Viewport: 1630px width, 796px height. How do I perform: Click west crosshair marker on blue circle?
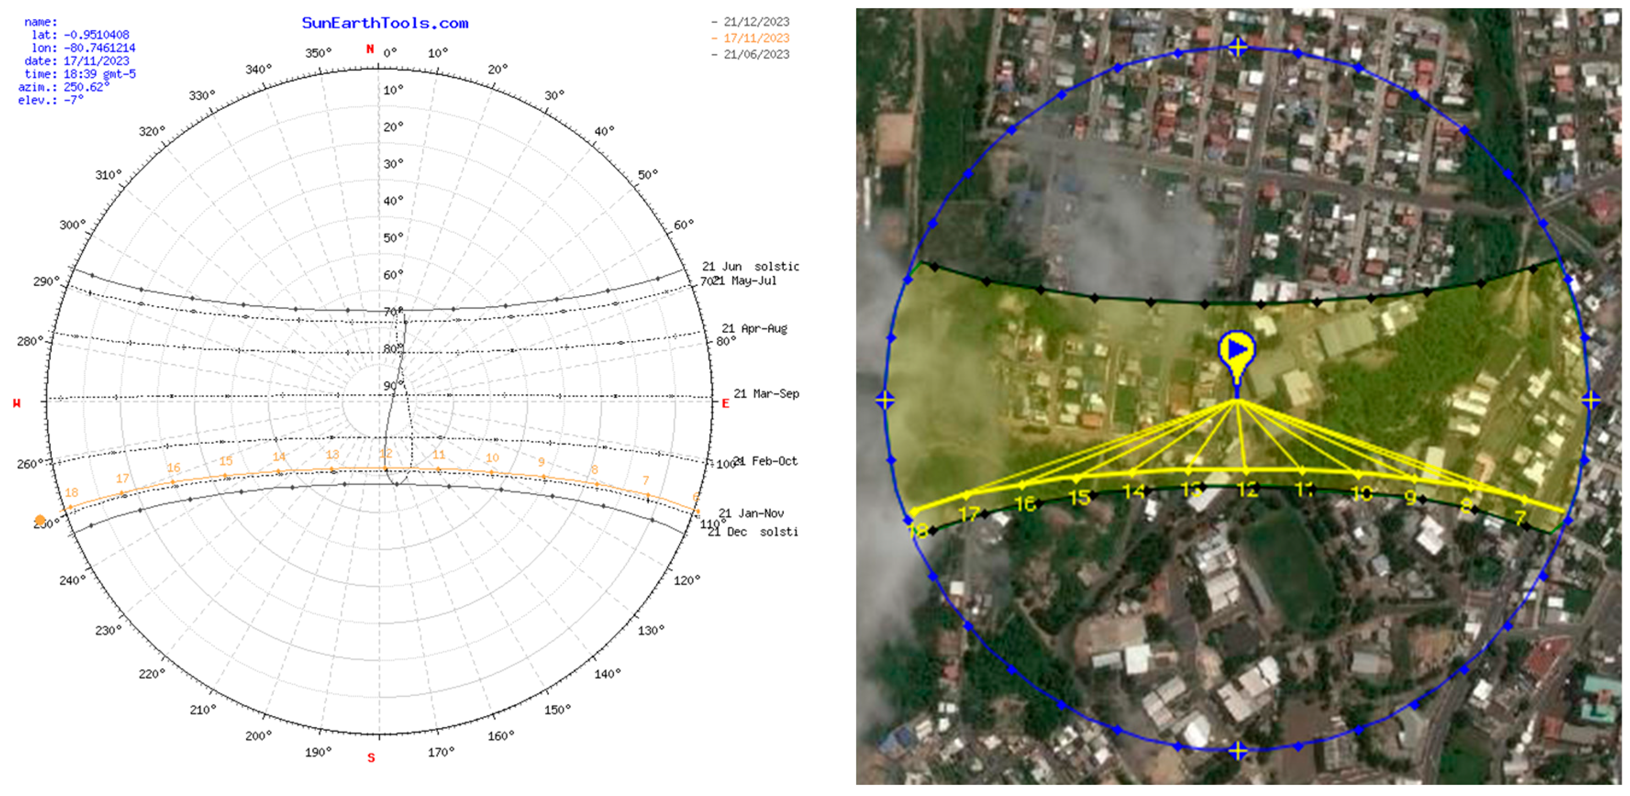click(885, 400)
